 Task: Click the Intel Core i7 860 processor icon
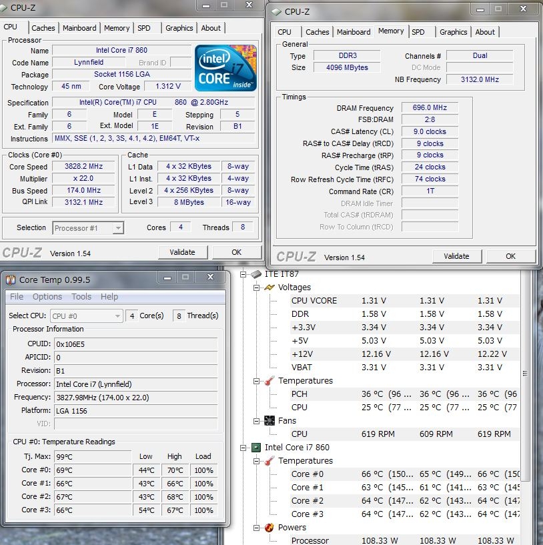(x=256, y=448)
